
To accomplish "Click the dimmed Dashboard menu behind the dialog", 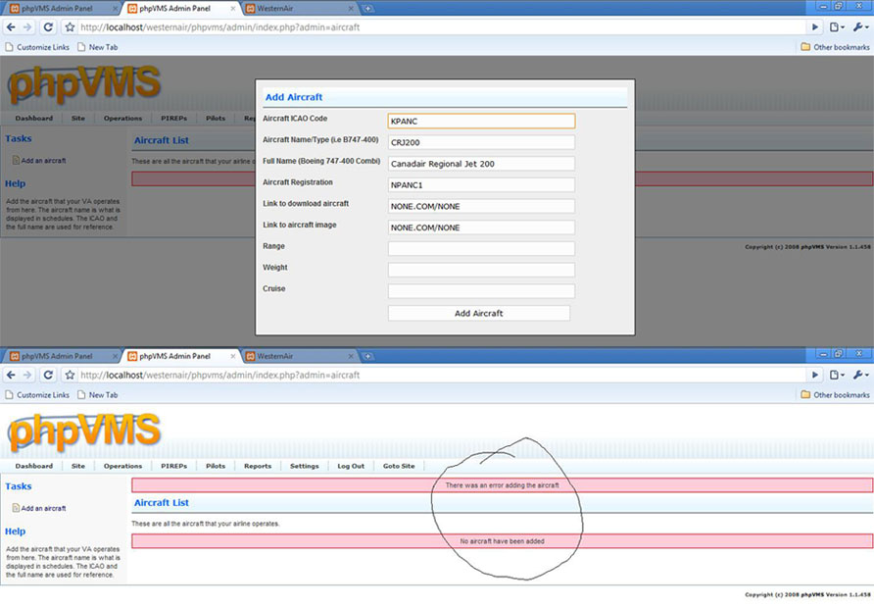I will point(34,119).
